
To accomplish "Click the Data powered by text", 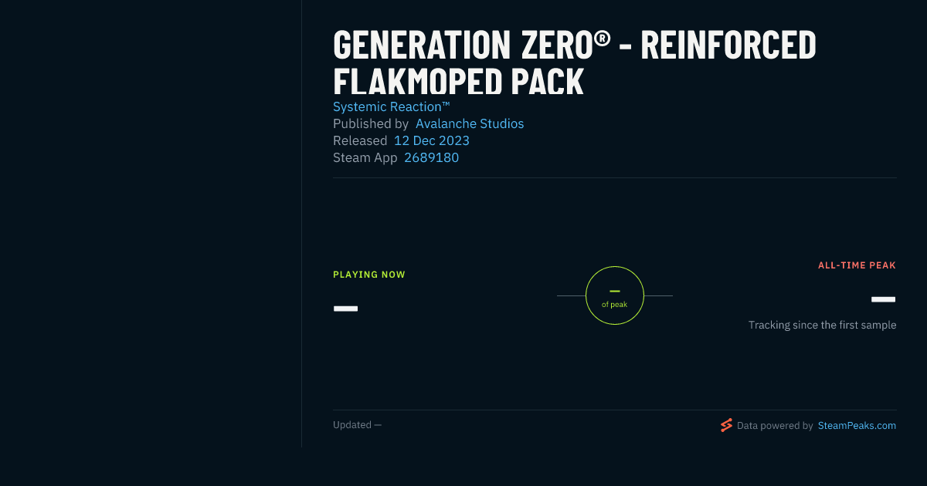I will [775, 425].
